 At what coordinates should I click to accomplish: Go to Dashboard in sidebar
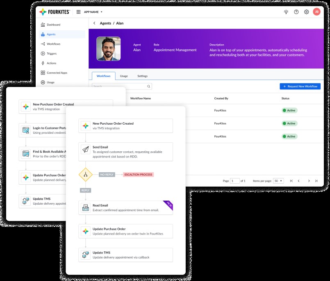tap(62, 25)
